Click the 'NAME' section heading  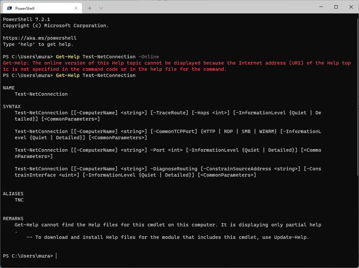tap(9, 88)
